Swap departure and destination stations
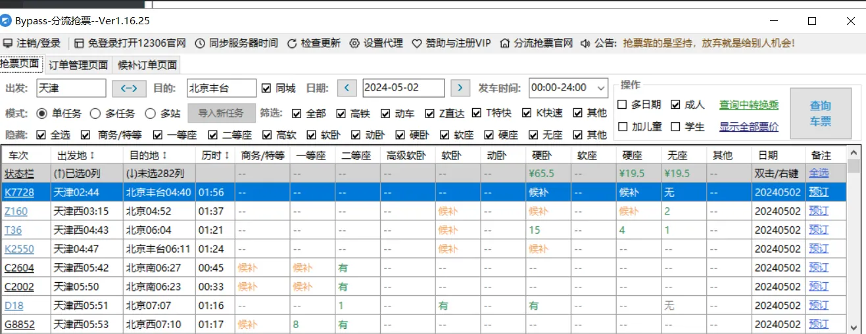This screenshot has width=866, height=334. [129, 88]
